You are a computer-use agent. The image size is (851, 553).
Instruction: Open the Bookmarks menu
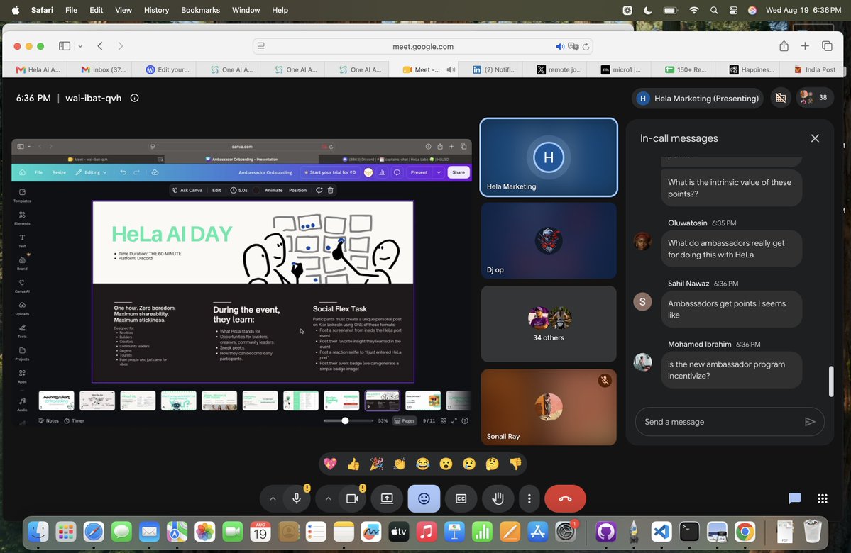click(x=200, y=10)
